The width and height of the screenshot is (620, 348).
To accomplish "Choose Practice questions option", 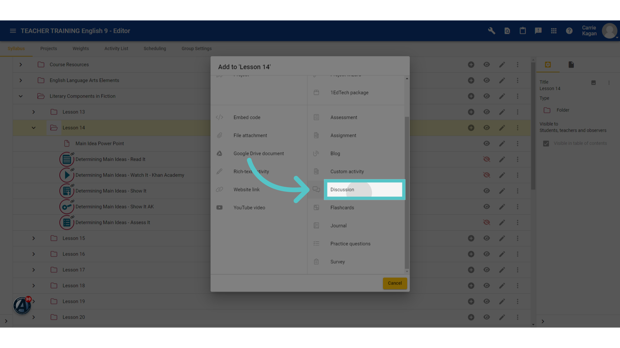I will (356, 244).
